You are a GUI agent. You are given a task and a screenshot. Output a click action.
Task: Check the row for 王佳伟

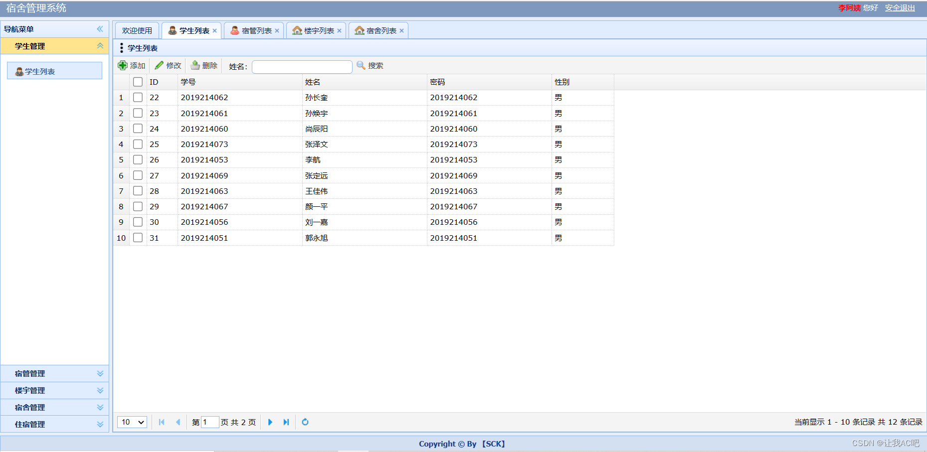click(x=138, y=191)
